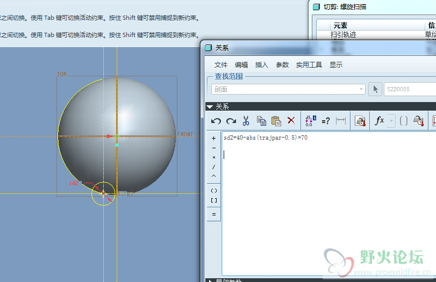Click the 元素 column header

tap(340, 26)
